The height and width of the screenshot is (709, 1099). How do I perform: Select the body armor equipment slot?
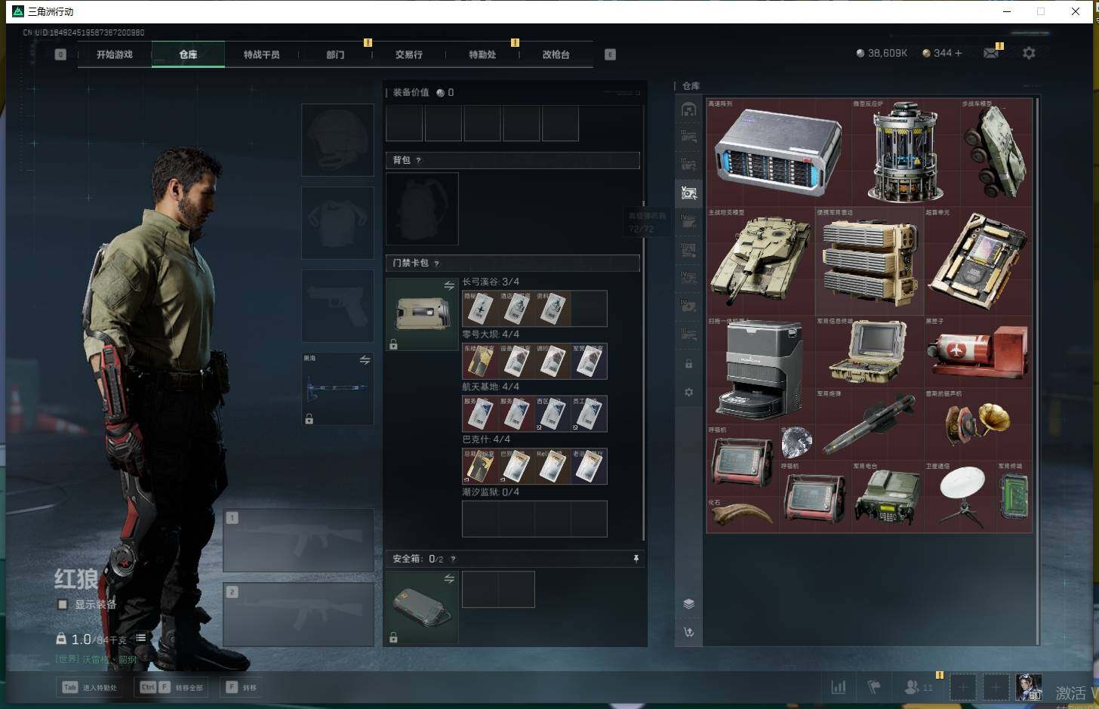click(x=337, y=223)
